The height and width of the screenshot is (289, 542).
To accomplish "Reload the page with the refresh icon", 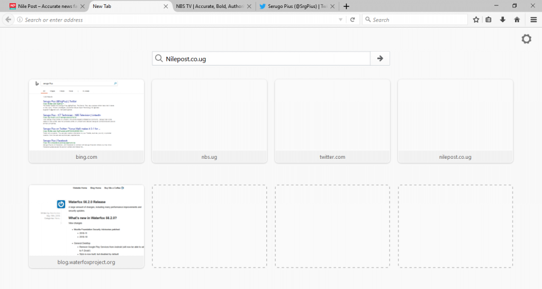I will point(352,20).
